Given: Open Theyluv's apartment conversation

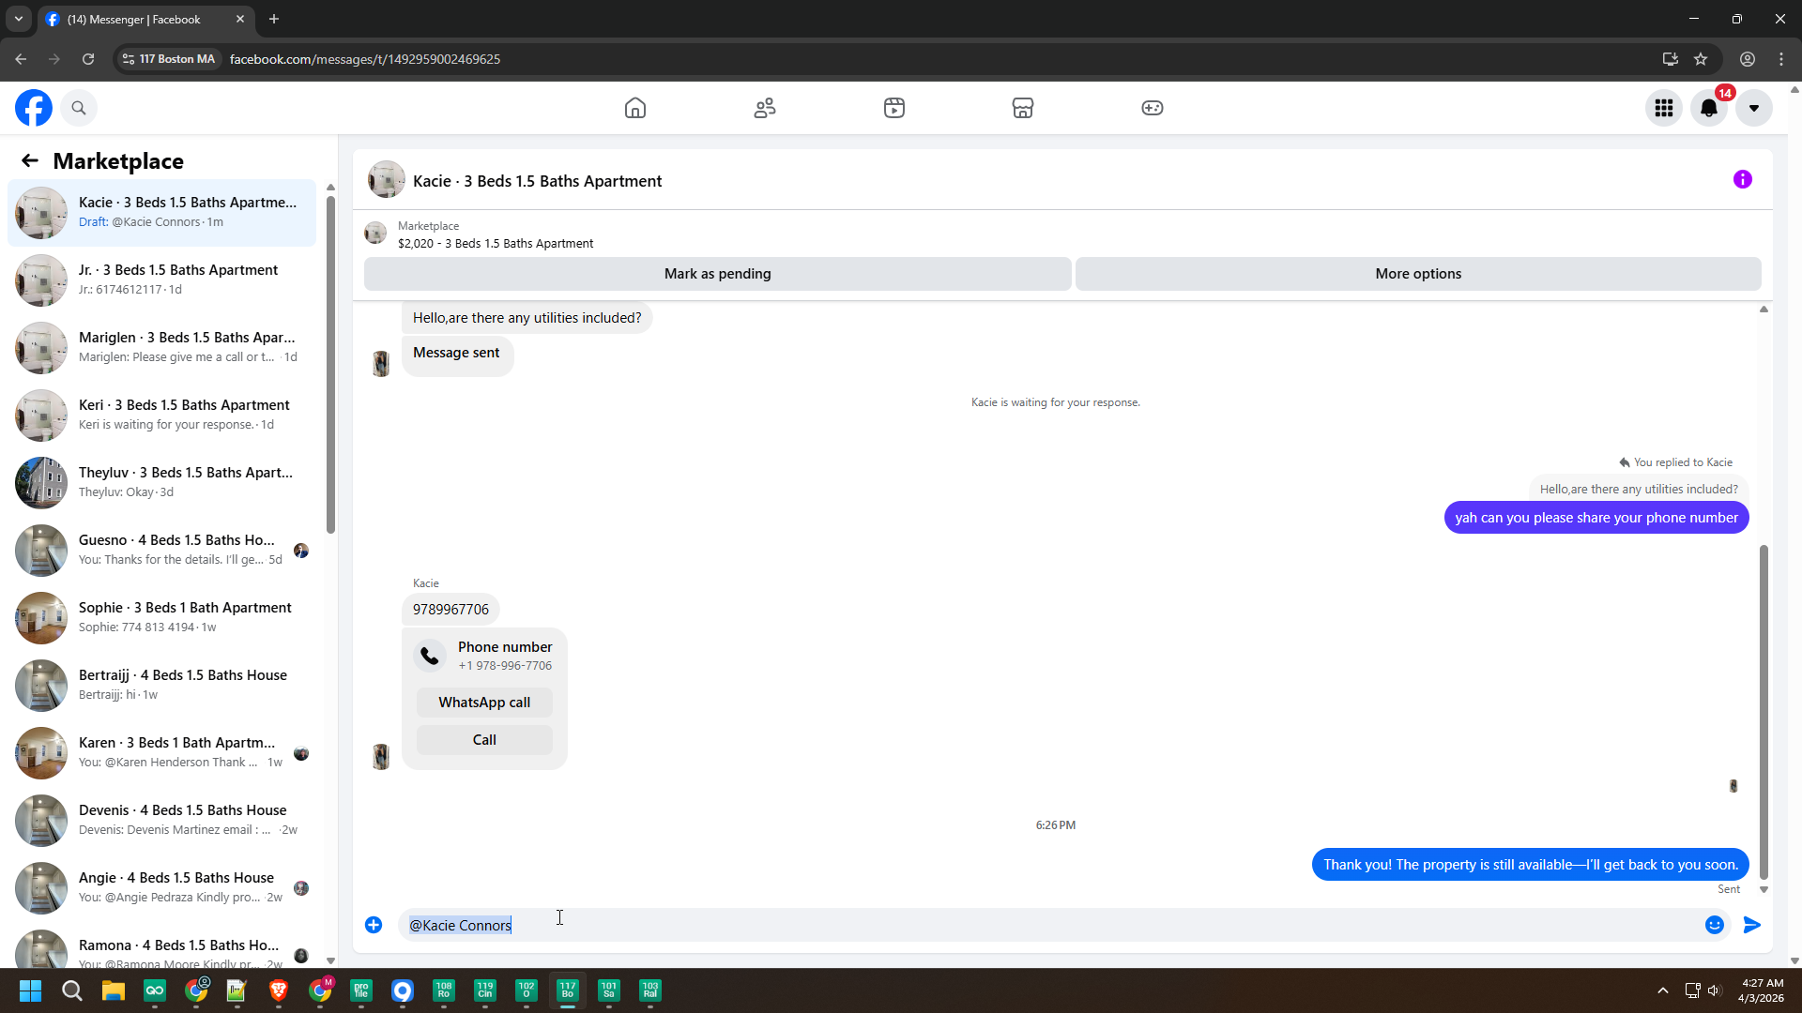Looking at the screenshot, I should [x=162, y=482].
